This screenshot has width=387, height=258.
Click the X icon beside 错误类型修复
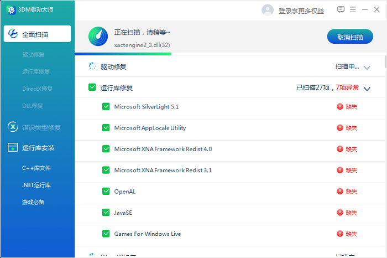tap(13, 127)
